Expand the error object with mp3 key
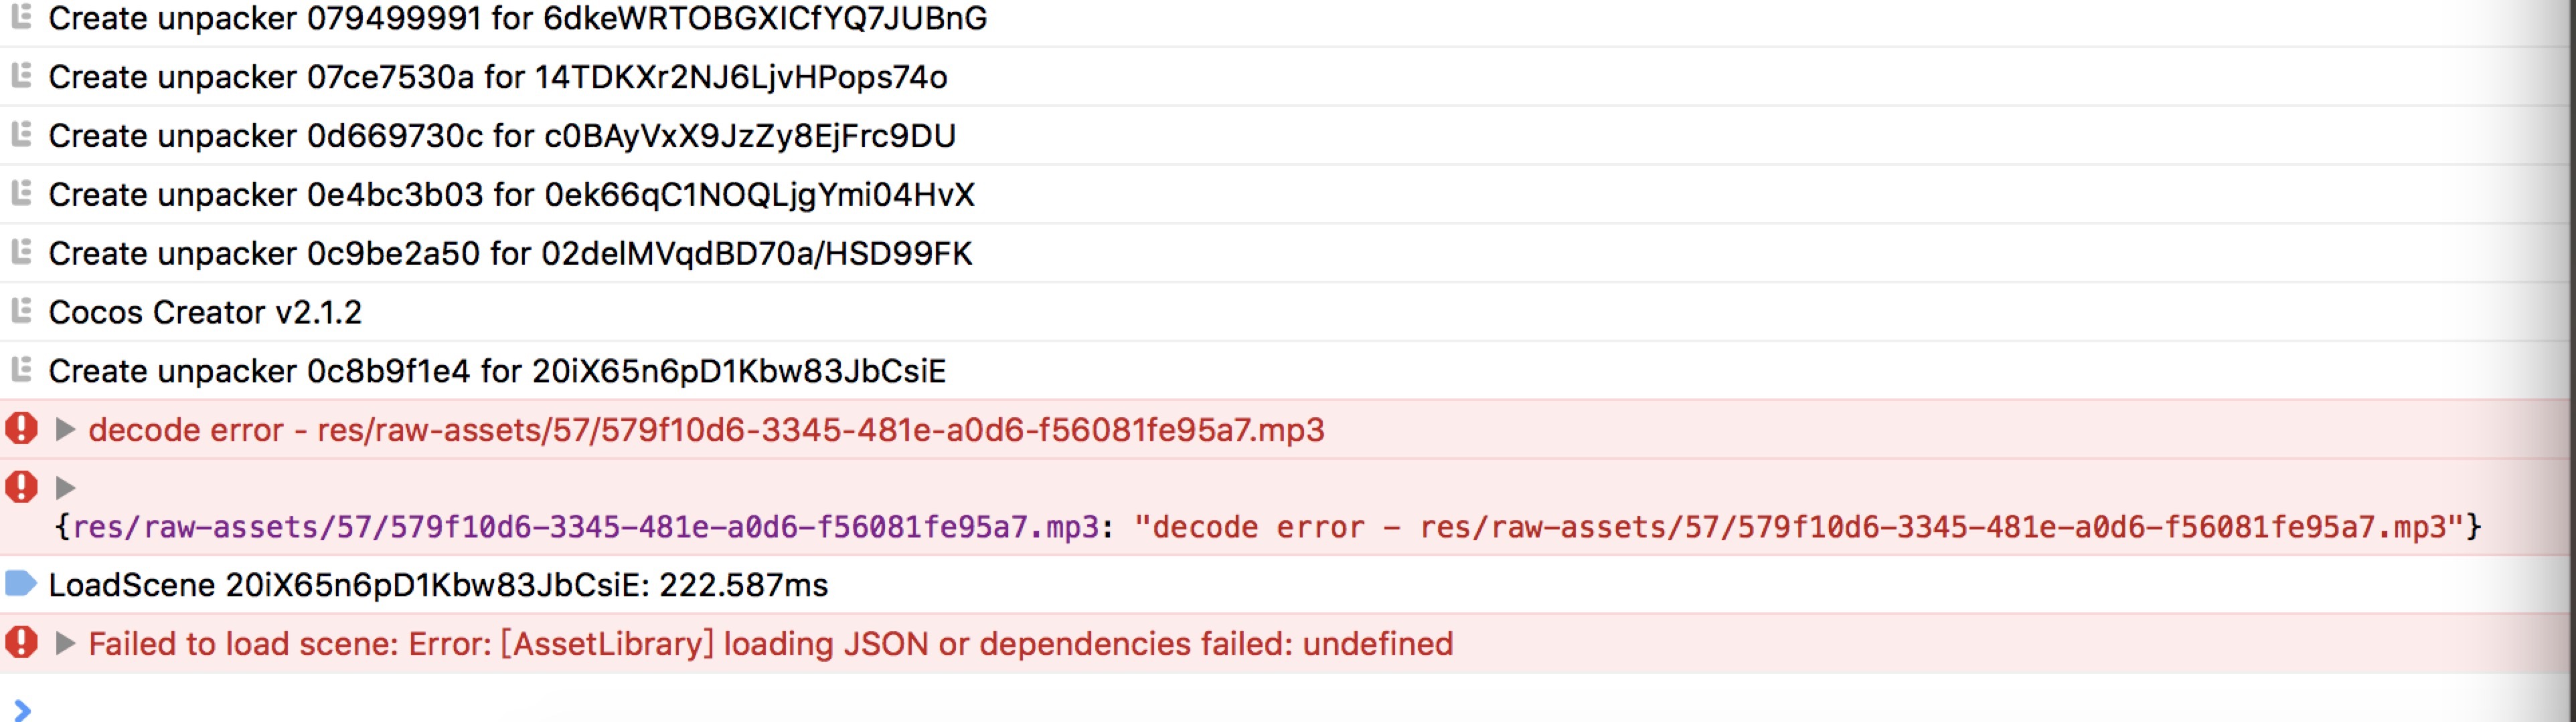The height and width of the screenshot is (722, 2576). coord(65,487)
